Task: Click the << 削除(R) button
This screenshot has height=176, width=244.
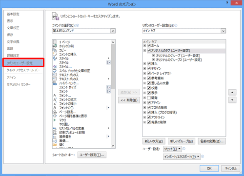Action: [x=129, y=100]
